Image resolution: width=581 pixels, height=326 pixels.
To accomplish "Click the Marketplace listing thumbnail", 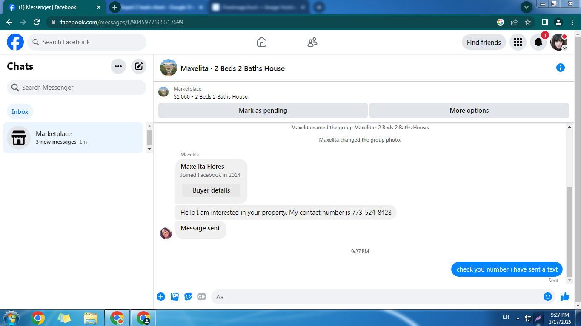I will pos(163,92).
